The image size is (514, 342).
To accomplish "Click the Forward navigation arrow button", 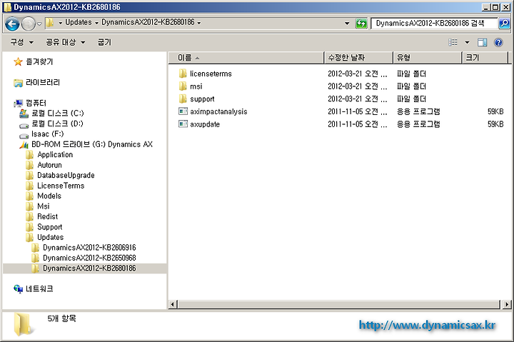I will pos(28,24).
